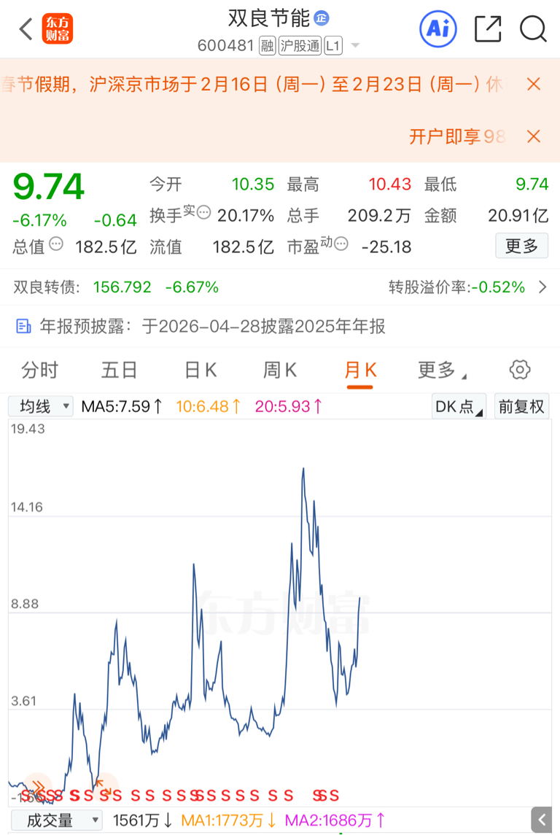Tap the L1 quote level badge
The image size is (560, 835).
pyautogui.click(x=333, y=47)
